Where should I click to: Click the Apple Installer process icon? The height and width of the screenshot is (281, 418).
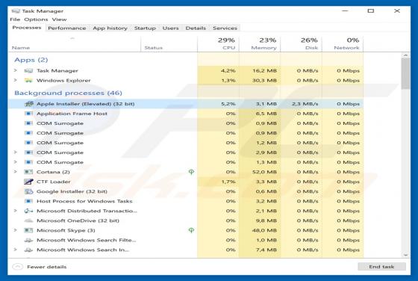[28, 104]
